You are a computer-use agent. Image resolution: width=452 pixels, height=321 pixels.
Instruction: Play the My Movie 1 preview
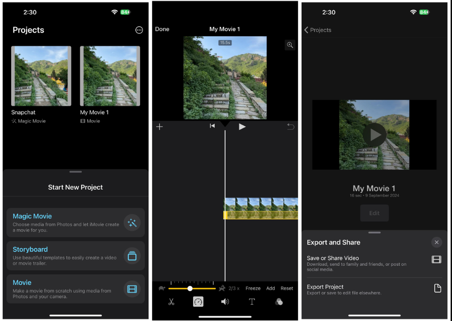click(375, 135)
